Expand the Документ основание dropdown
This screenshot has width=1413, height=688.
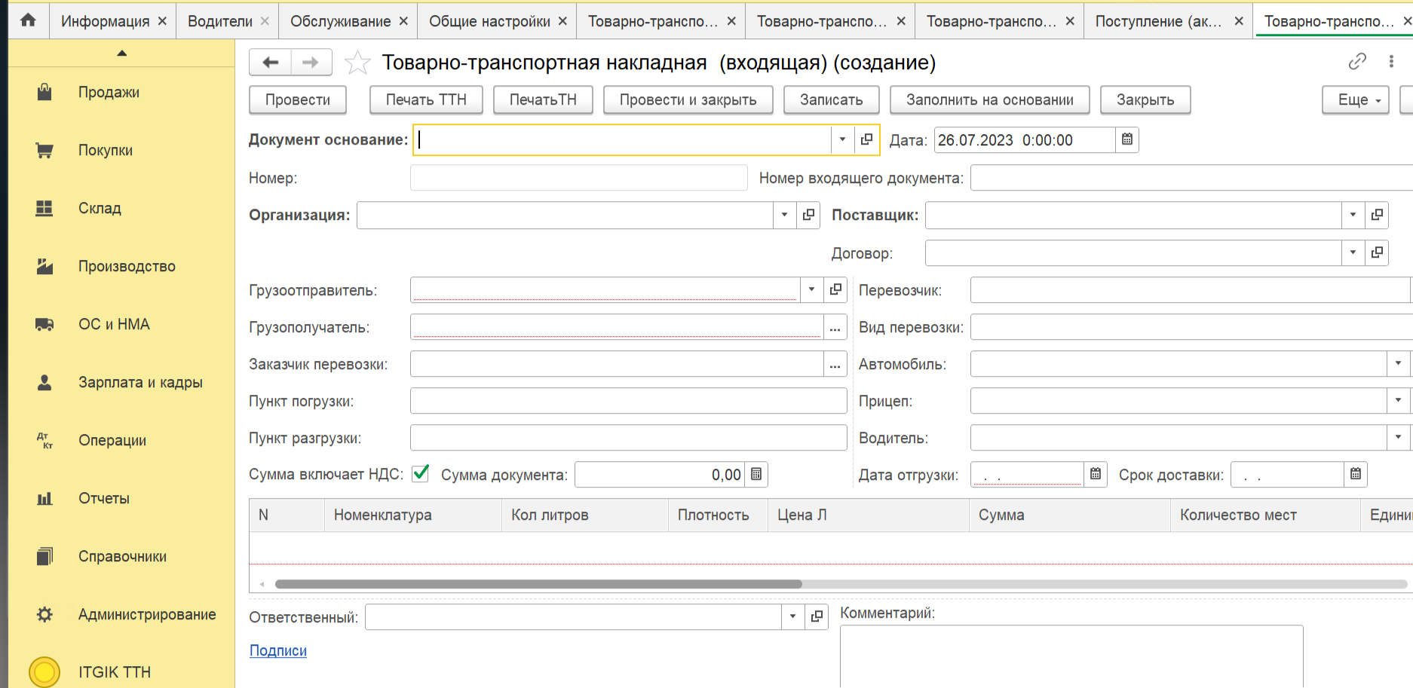coord(842,139)
